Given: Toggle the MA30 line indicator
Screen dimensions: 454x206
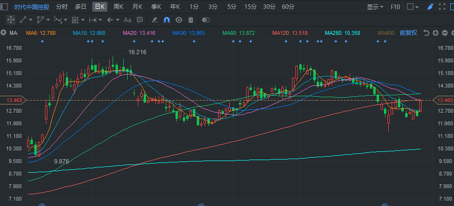Looking at the screenshot, I should pyautogui.click(x=189, y=33).
